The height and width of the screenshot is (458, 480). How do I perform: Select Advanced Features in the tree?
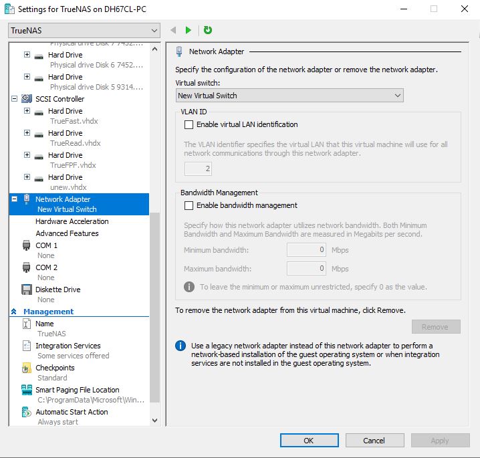tap(67, 233)
